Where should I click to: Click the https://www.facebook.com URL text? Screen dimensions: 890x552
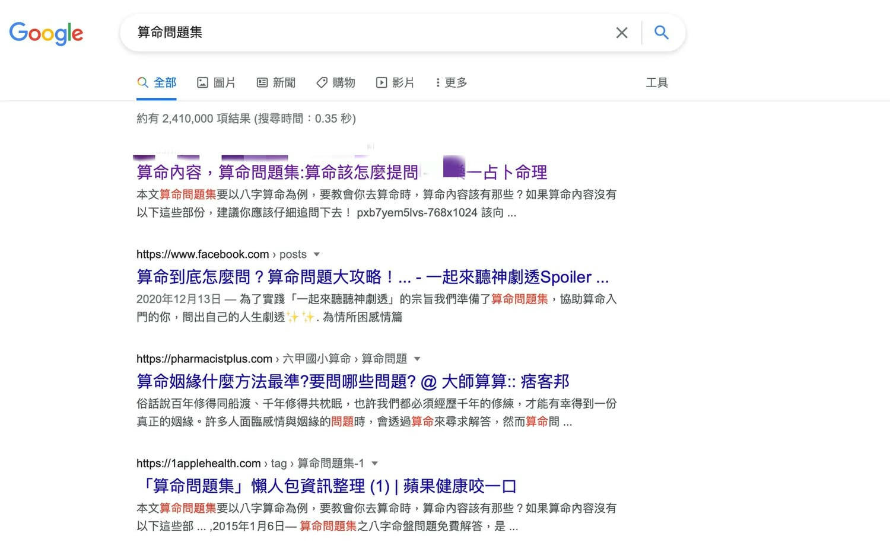point(203,254)
